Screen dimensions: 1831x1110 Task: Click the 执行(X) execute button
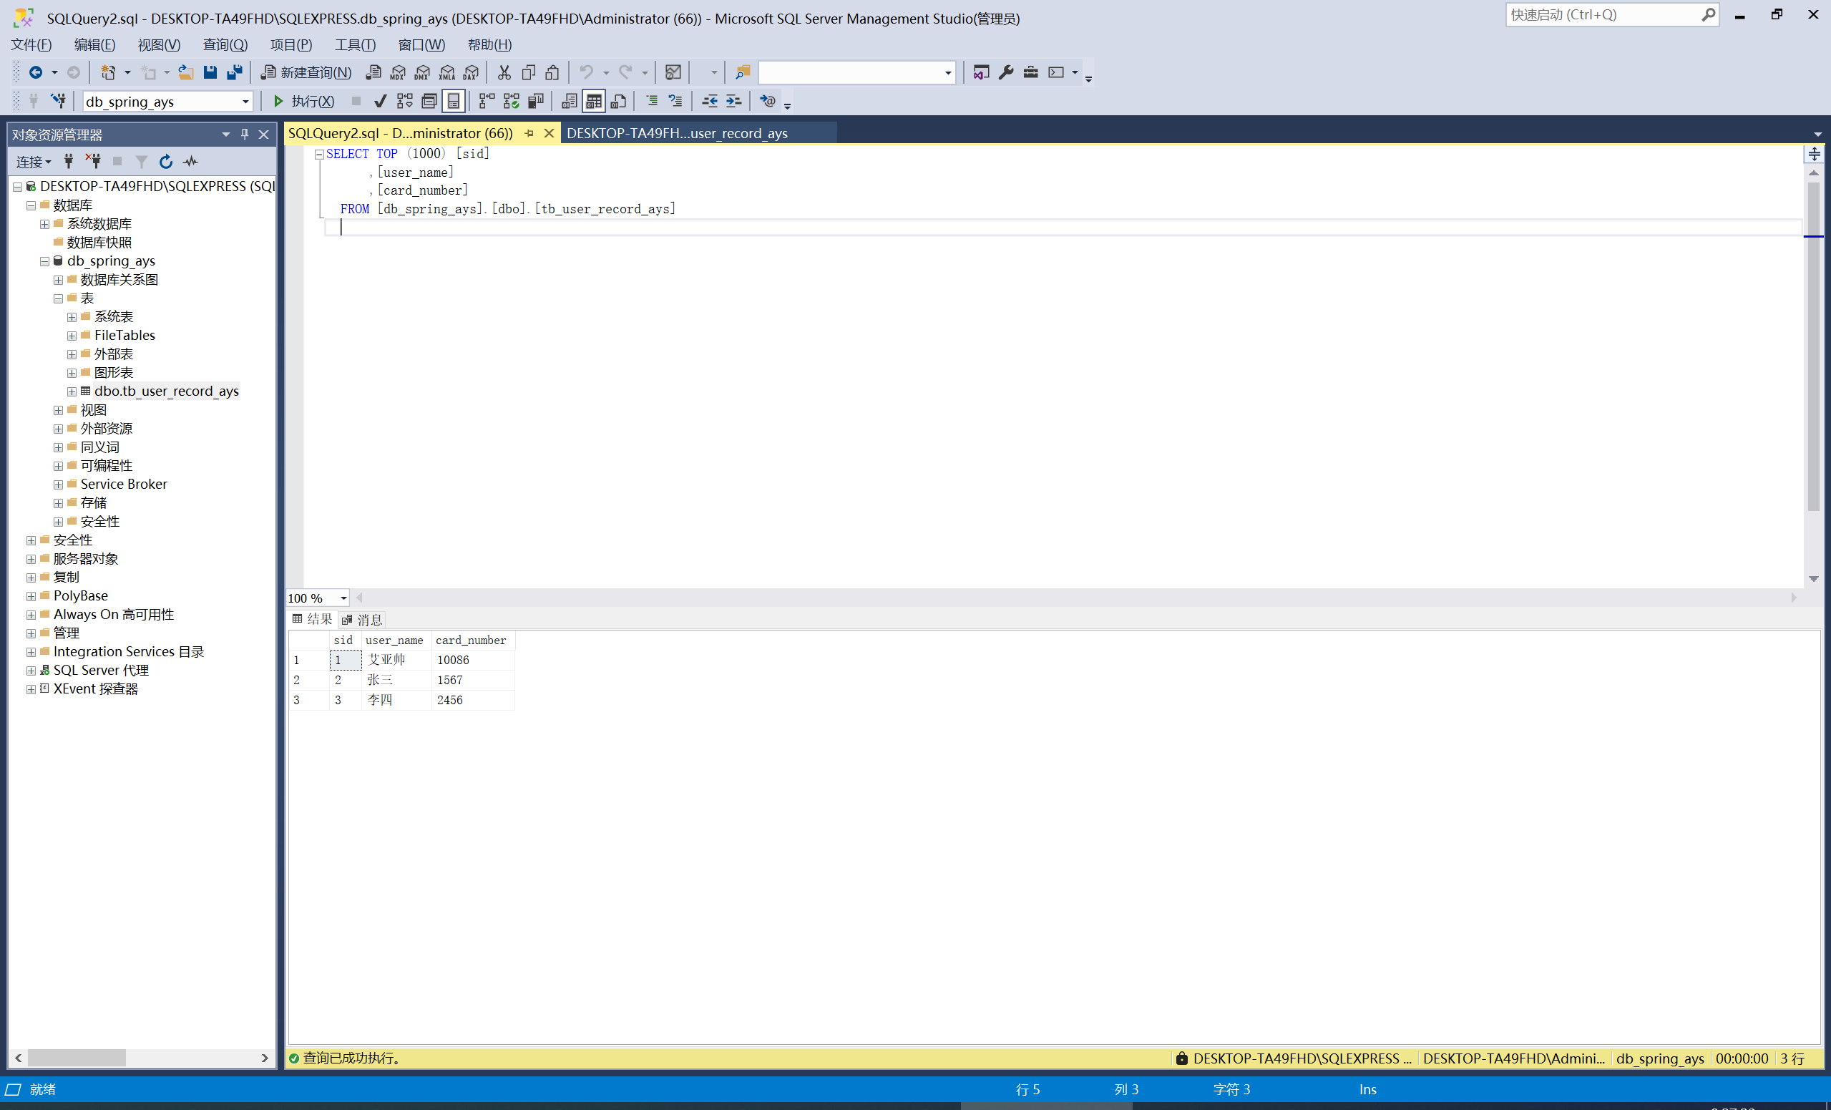tap(304, 101)
